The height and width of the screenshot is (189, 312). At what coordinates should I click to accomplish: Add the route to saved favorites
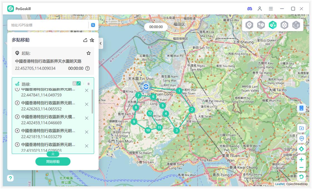(92, 40)
